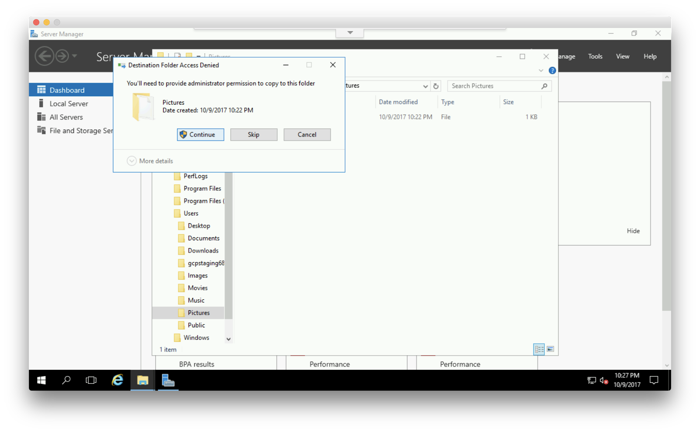This screenshot has height=432, width=700.
Task: Launch Internet Explorer from the taskbar
Action: pyautogui.click(x=116, y=380)
